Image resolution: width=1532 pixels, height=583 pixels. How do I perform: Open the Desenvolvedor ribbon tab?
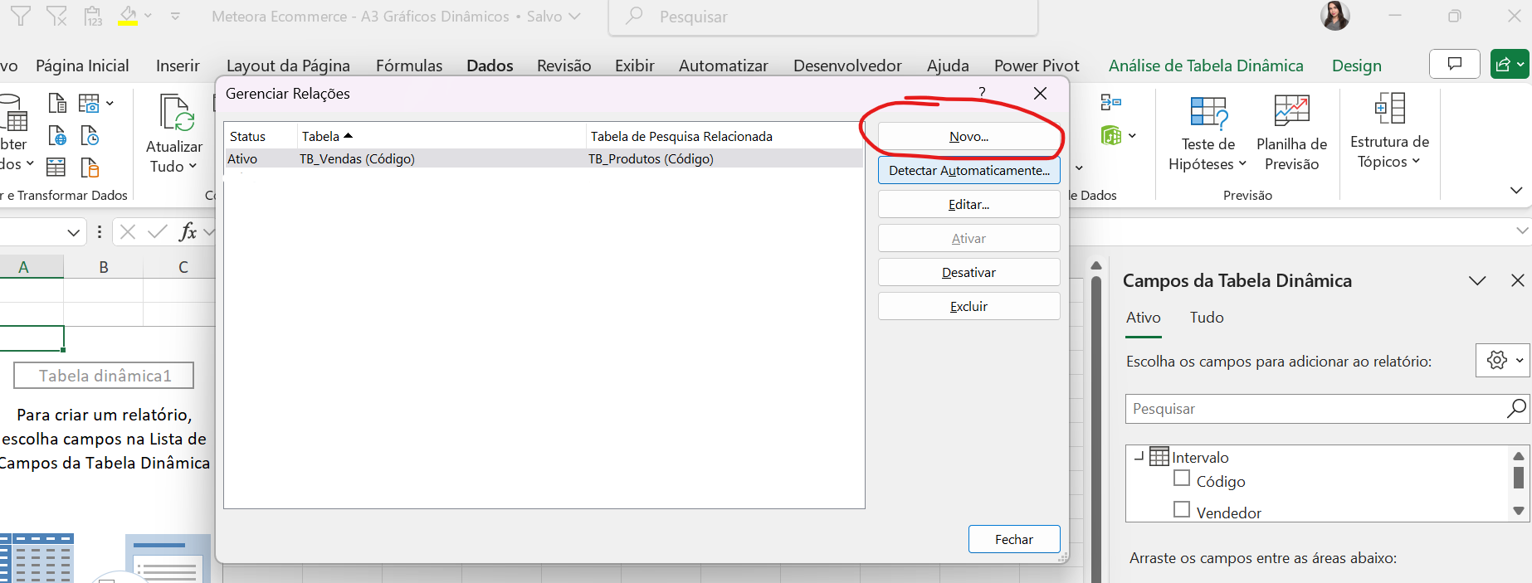pyautogui.click(x=847, y=66)
